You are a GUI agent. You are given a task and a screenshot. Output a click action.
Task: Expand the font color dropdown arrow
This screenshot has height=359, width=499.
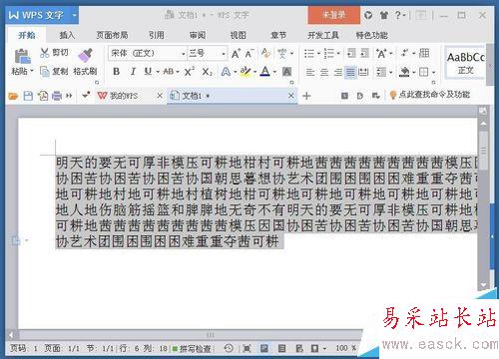click(274, 72)
